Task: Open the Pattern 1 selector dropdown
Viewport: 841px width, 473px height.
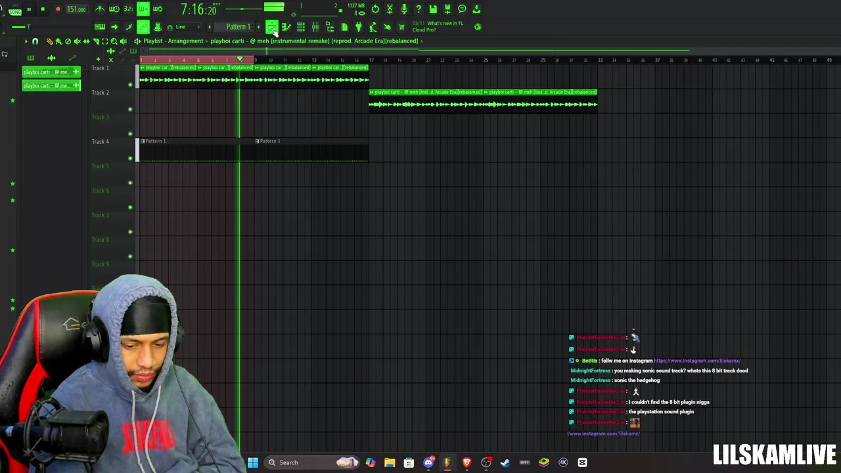Action: [238, 27]
